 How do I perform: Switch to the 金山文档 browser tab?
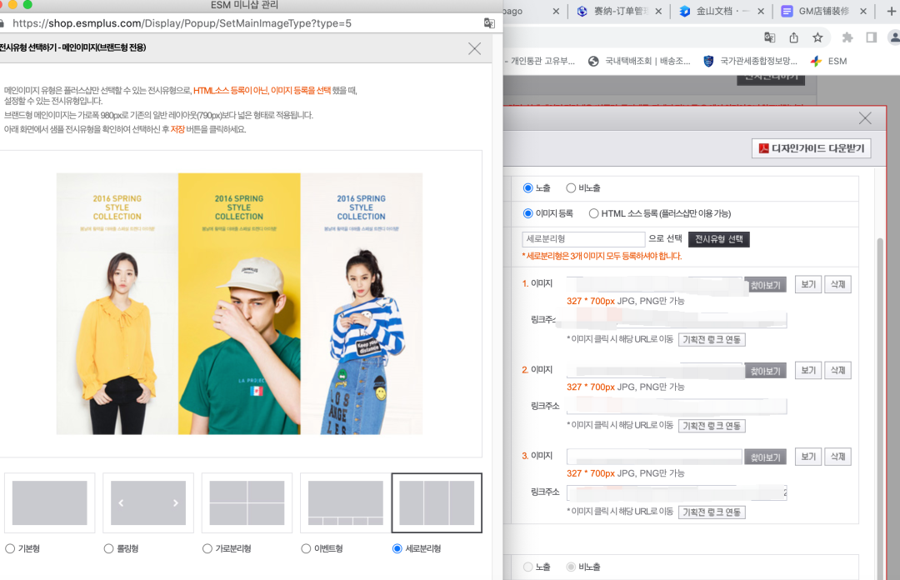(x=717, y=12)
